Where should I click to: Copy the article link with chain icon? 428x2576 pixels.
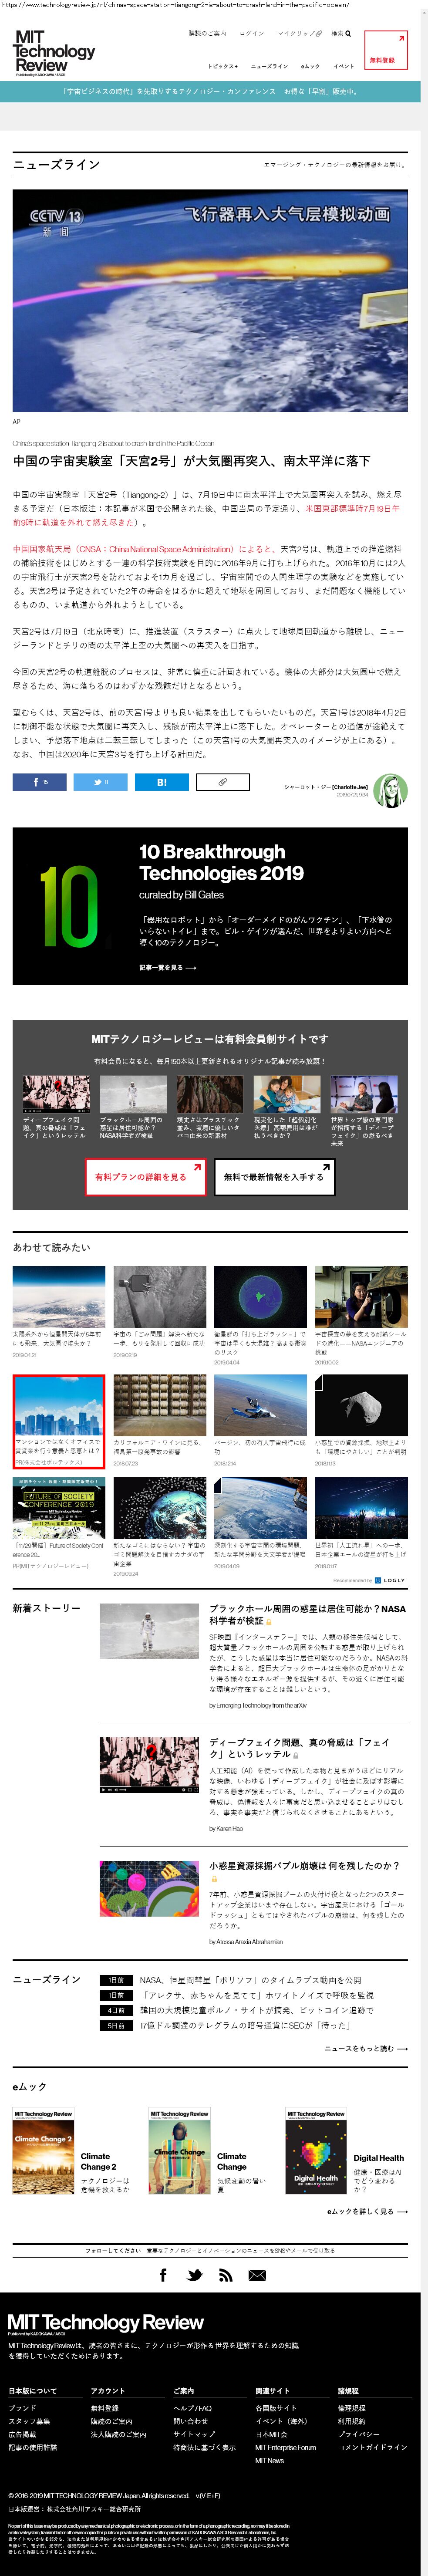click(223, 782)
